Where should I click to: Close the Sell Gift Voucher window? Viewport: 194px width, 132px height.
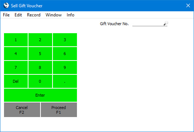click(188, 5)
